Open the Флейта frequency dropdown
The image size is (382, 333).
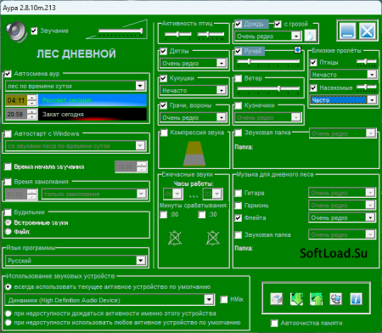tap(342, 217)
